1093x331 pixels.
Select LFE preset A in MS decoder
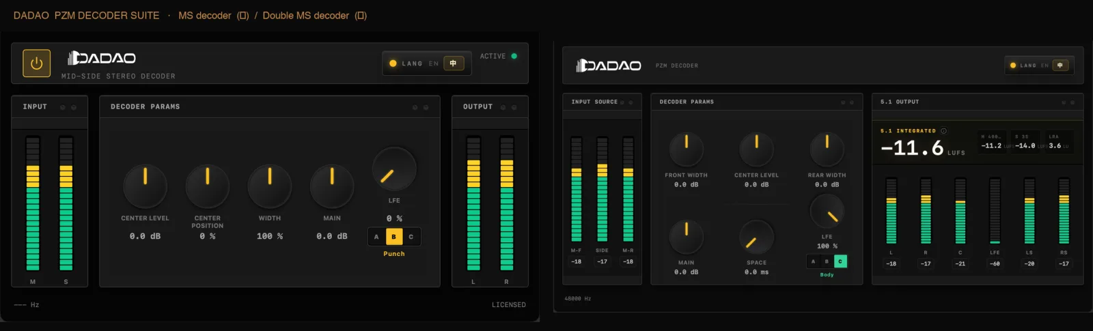click(x=376, y=237)
